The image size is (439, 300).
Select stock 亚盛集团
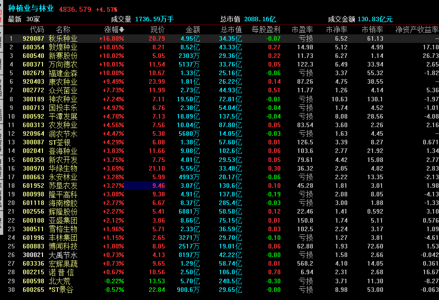pyautogui.click(x=63, y=220)
